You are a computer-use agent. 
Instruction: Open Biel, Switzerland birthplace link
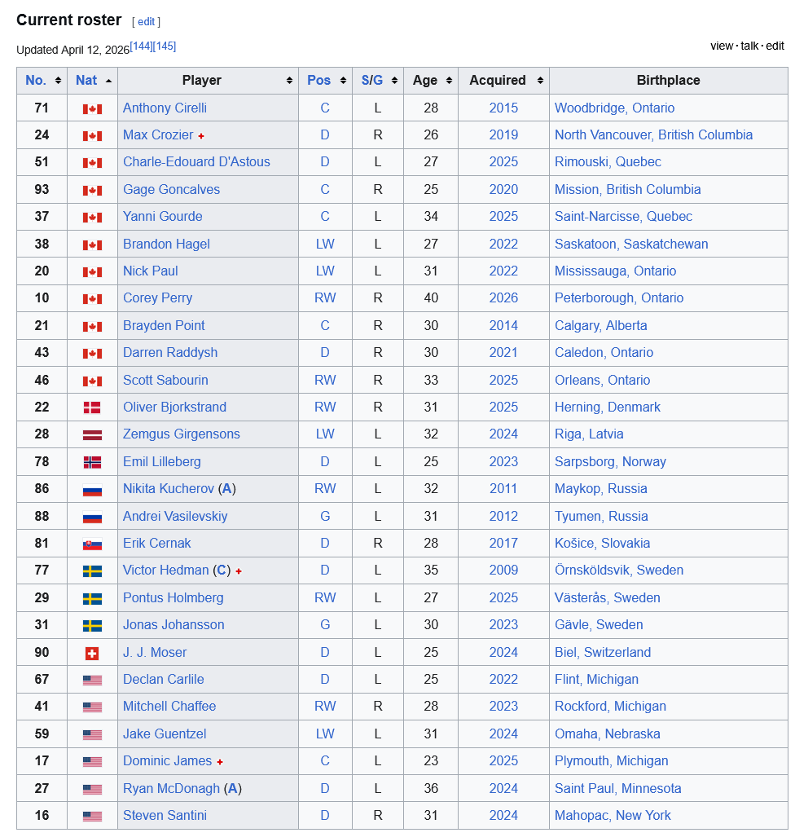(603, 652)
